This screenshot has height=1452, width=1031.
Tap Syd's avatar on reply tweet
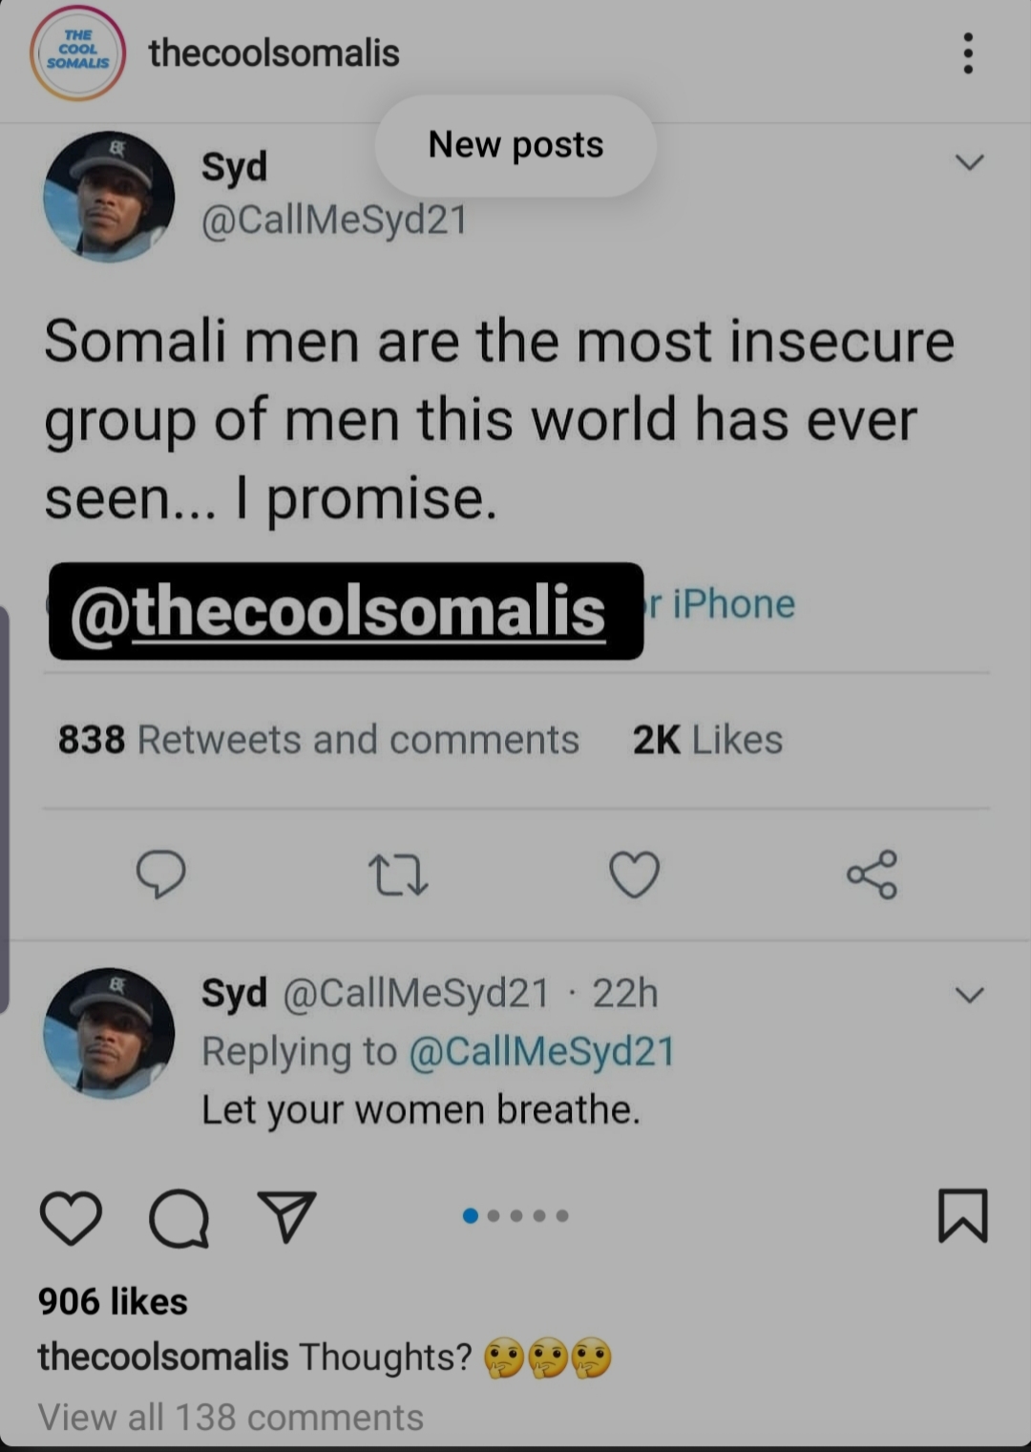109,1033
